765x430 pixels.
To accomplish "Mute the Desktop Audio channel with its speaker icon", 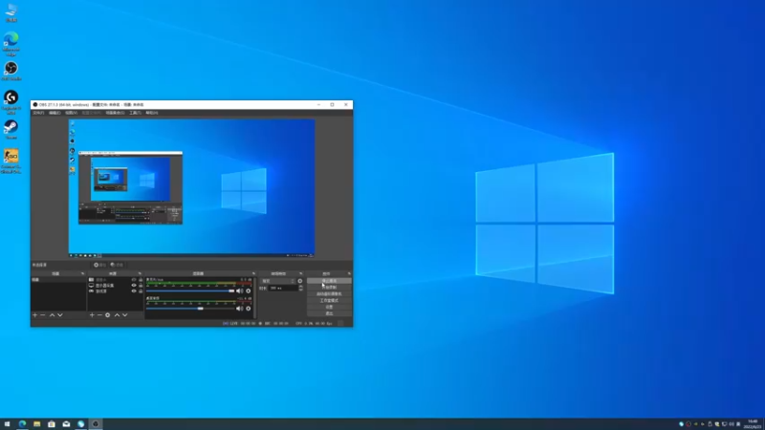I will click(240, 309).
